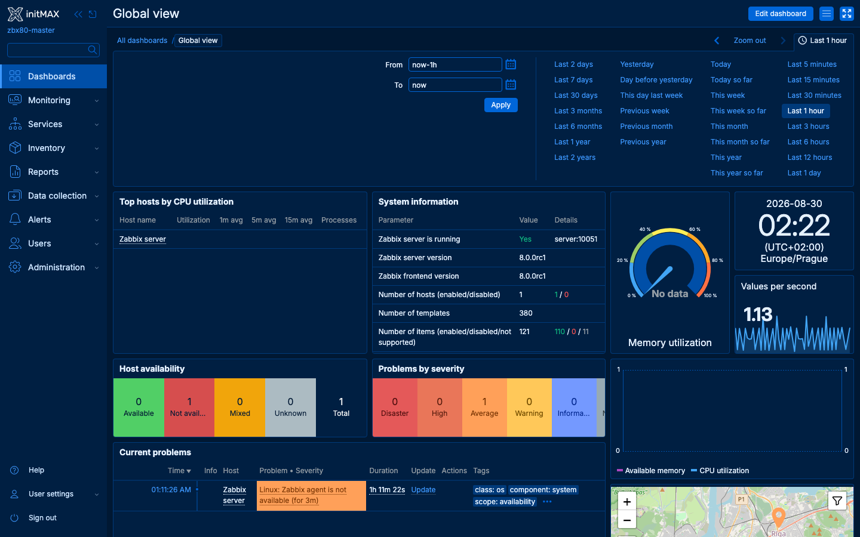Click the Edit dashboard button

pos(781,14)
